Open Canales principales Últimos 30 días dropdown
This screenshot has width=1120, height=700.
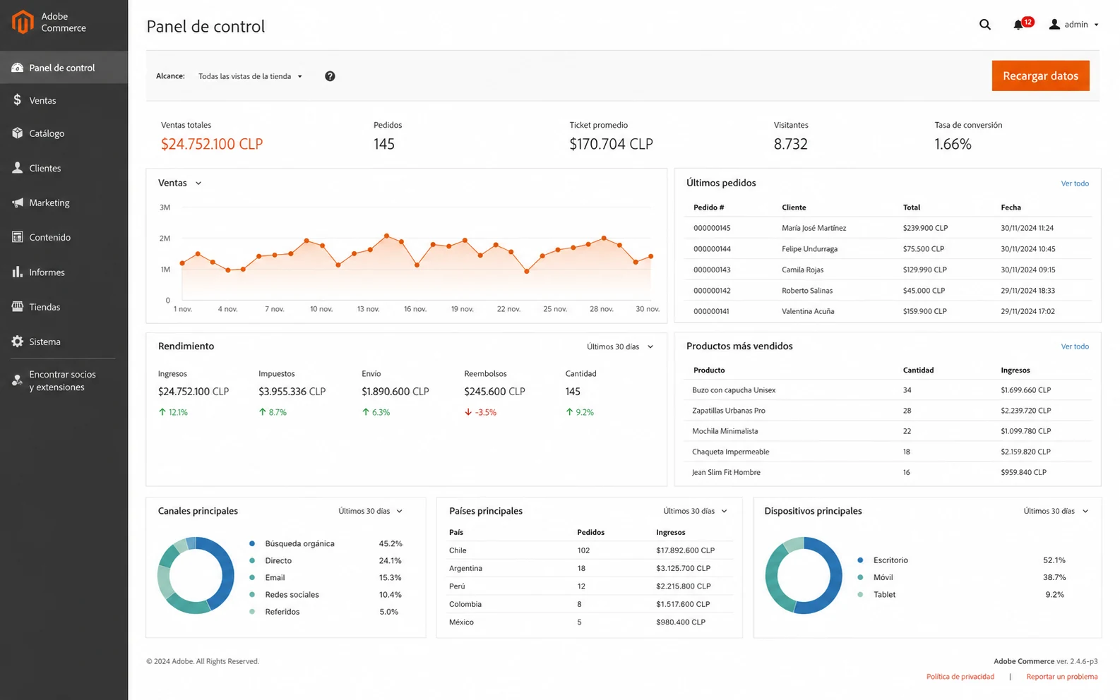point(370,511)
